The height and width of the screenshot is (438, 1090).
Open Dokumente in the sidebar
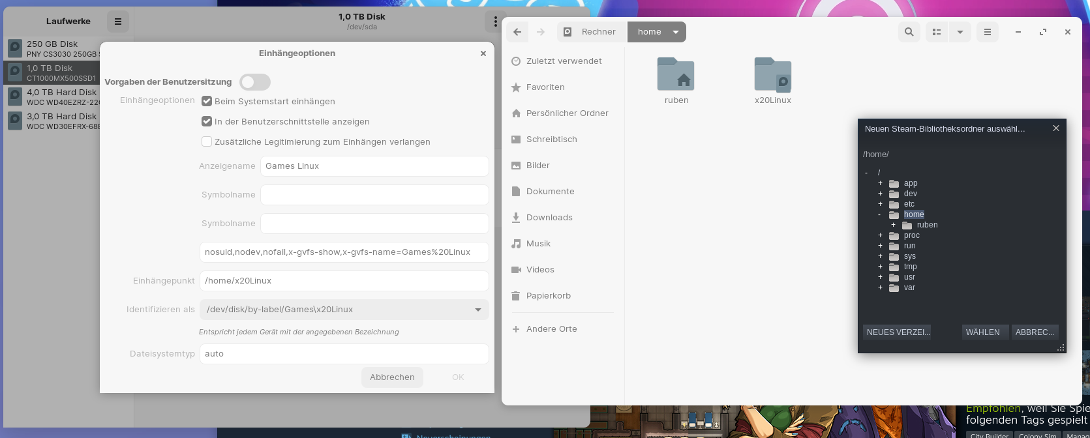(x=563, y=192)
